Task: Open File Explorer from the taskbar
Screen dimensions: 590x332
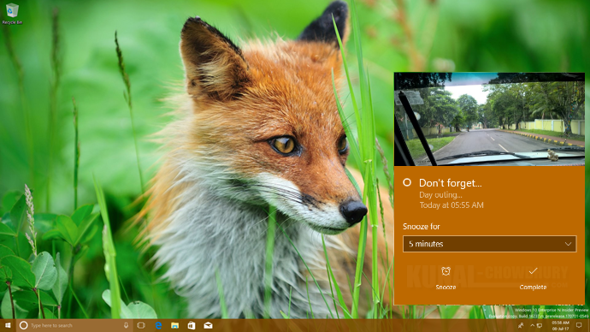Action: tap(175, 325)
